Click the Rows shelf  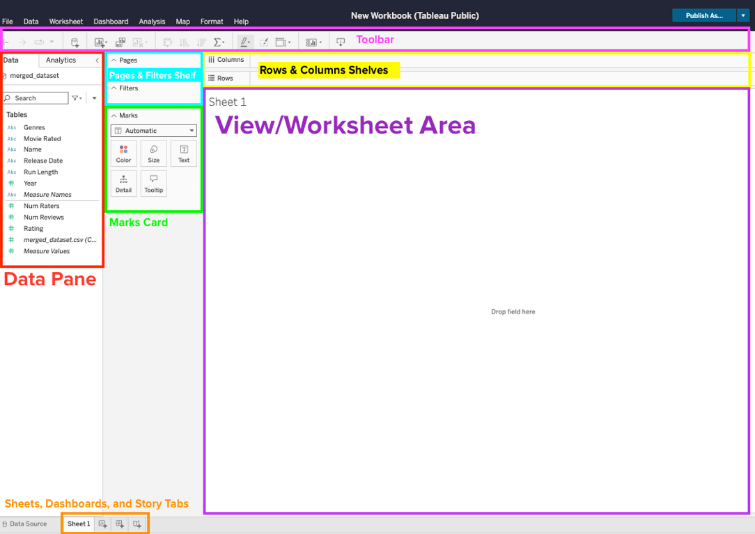click(476, 78)
